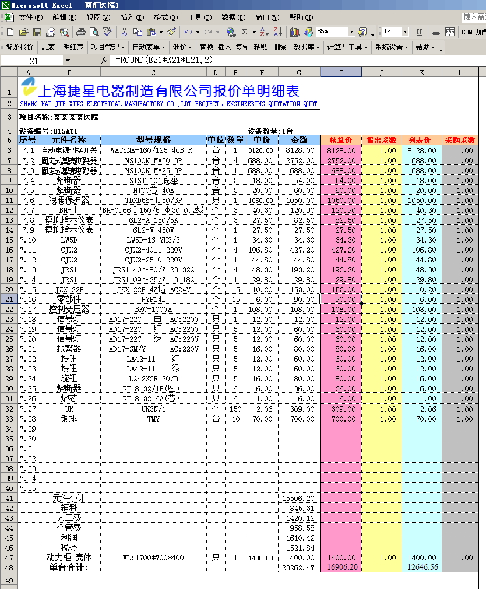This screenshot has width=486, height=589.
Task: Open the 编辑(E) menu
Action: coord(65,17)
